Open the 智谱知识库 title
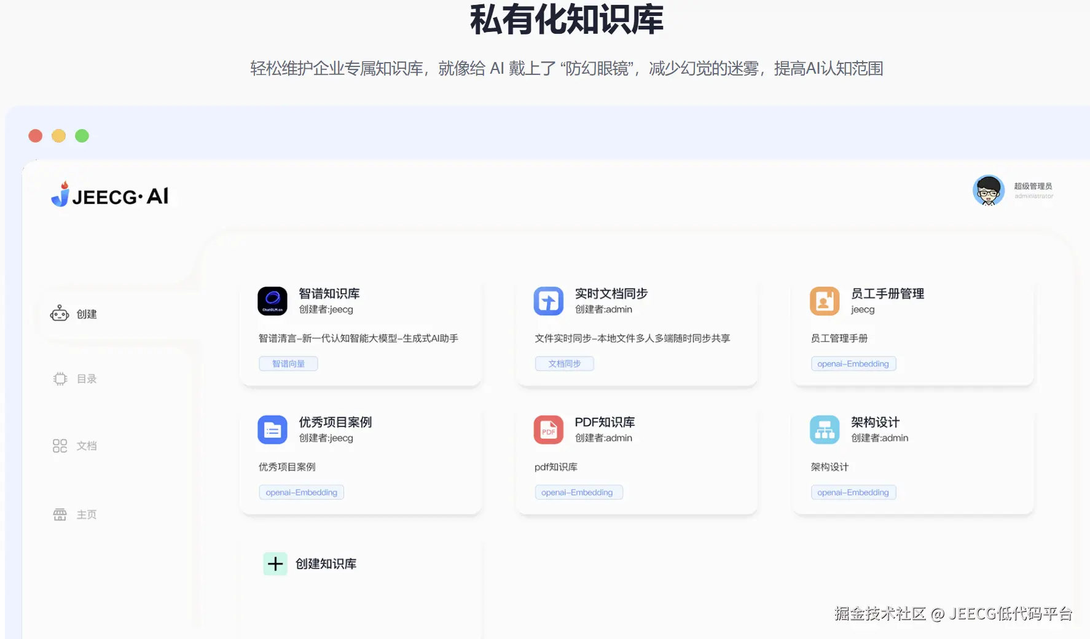This screenshot has height=639, width=1090. point(329,294)
